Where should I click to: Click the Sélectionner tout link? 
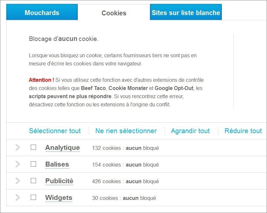(55, 131)
